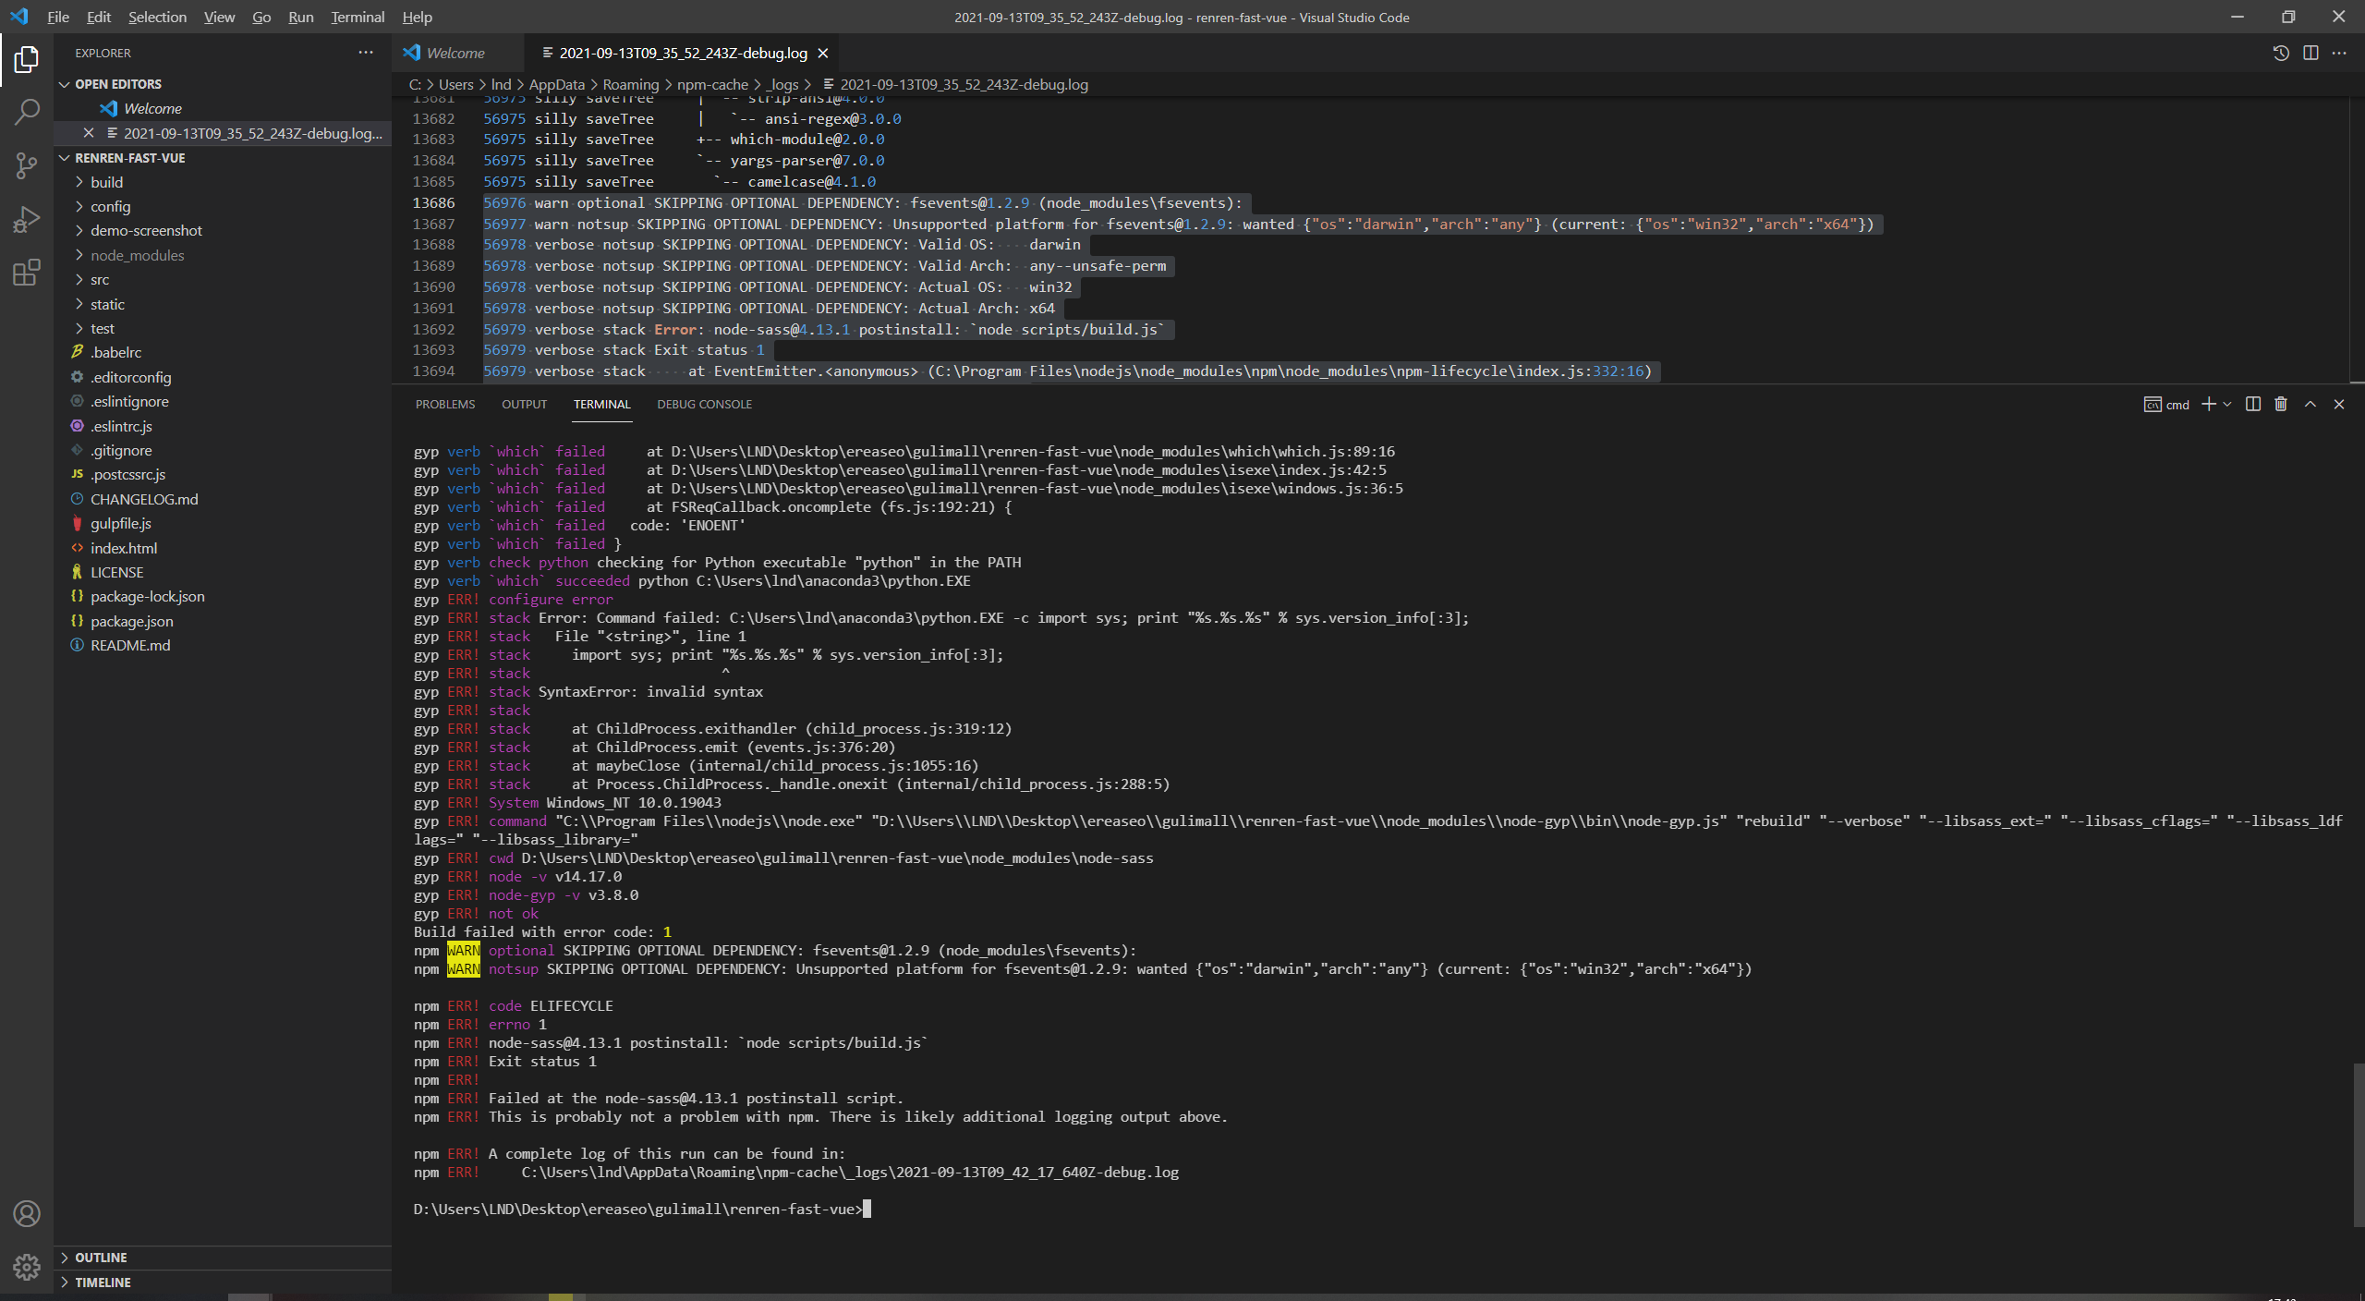Close the terminal panel
2365x1301 pixels.
(x=2339, y=405)
